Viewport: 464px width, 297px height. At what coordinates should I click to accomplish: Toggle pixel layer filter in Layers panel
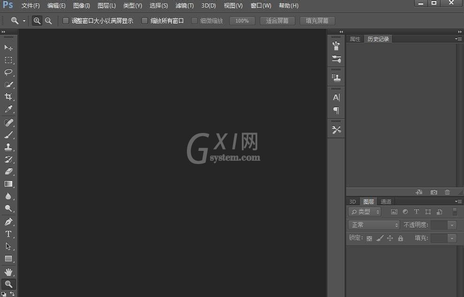point(394,212)
